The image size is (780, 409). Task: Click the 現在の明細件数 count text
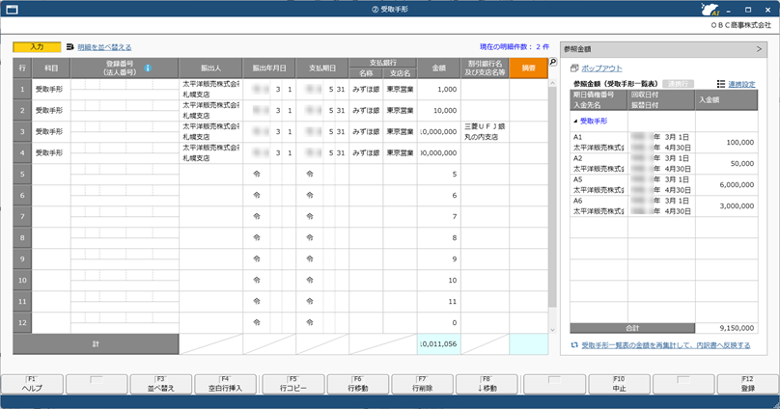pyautogui.click(x=515, y=46)
